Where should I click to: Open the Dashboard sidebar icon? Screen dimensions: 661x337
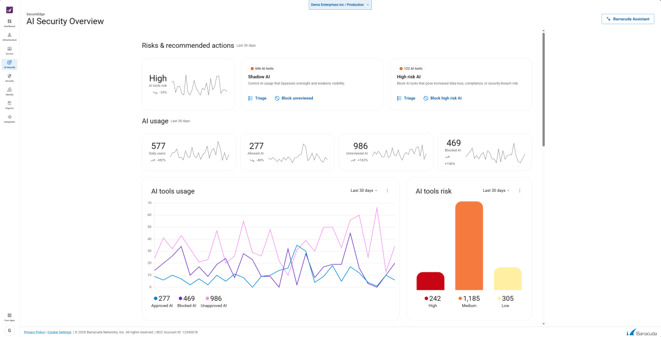[9, 23]
